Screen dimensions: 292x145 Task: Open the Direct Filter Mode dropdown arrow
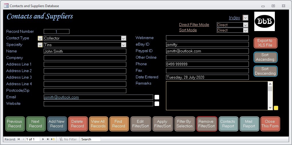point(246,25)
